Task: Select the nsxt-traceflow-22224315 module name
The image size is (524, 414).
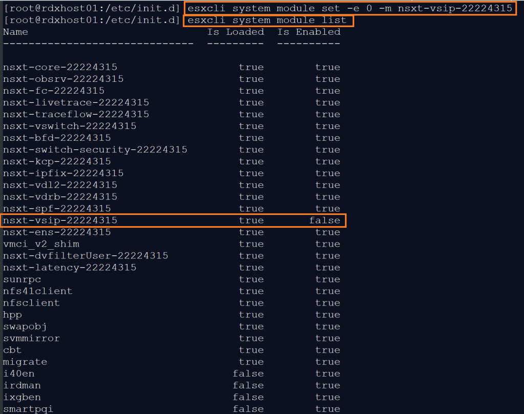Action: click(x=76, y=114)
